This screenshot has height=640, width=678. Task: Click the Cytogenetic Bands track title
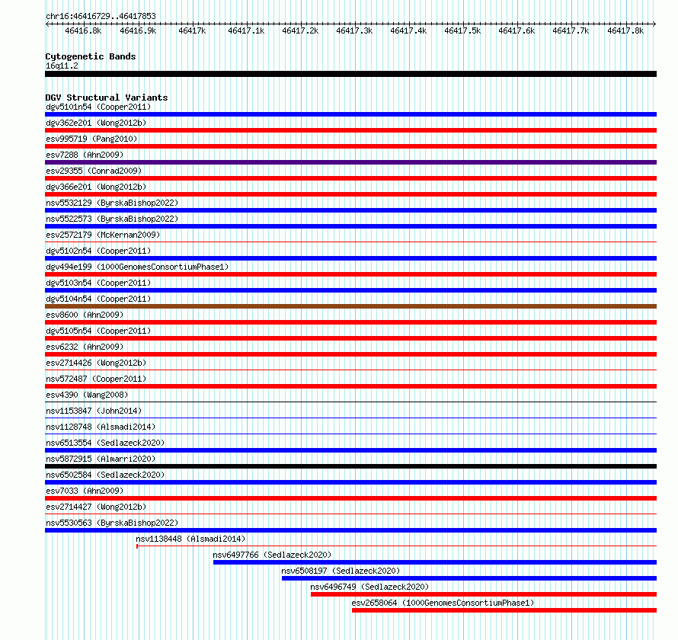pos(91,56)
